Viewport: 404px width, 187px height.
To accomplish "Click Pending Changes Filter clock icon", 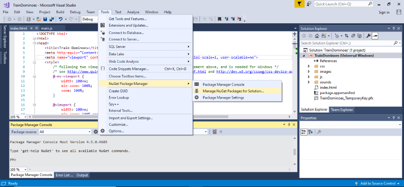I will [x=337, y=36].
